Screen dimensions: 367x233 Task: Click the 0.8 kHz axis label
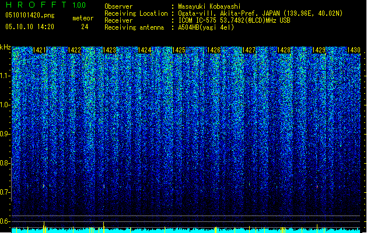[x=5, y=163]
